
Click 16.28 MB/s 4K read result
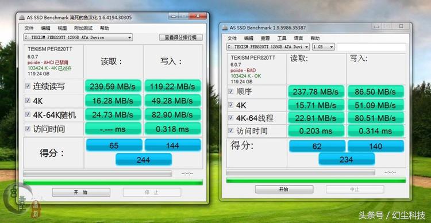click(x=113, y=101)
